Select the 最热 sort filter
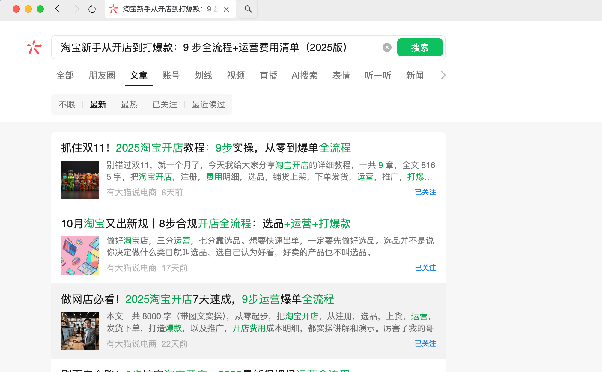 129,104
